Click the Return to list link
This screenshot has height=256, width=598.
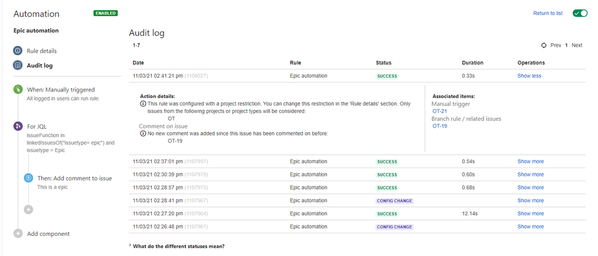click(548, 13)
